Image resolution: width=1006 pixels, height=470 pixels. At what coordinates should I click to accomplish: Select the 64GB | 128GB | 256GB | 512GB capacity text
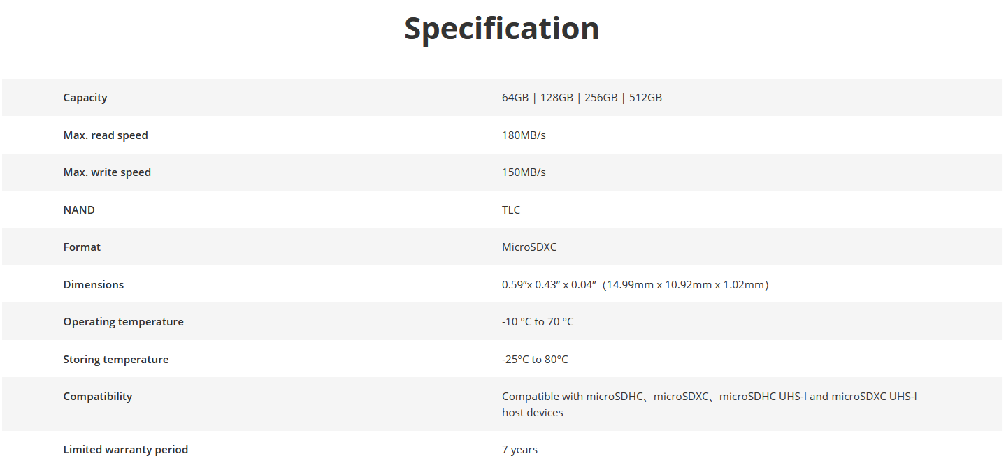582,98
